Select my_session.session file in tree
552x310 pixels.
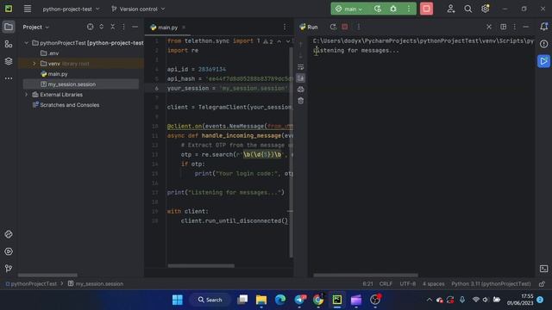pos(68,84)
